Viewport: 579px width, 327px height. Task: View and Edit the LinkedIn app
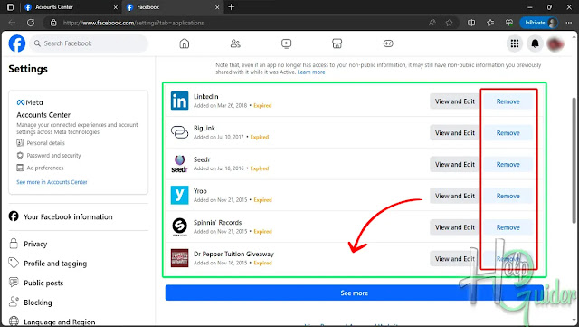click(454, 101)
